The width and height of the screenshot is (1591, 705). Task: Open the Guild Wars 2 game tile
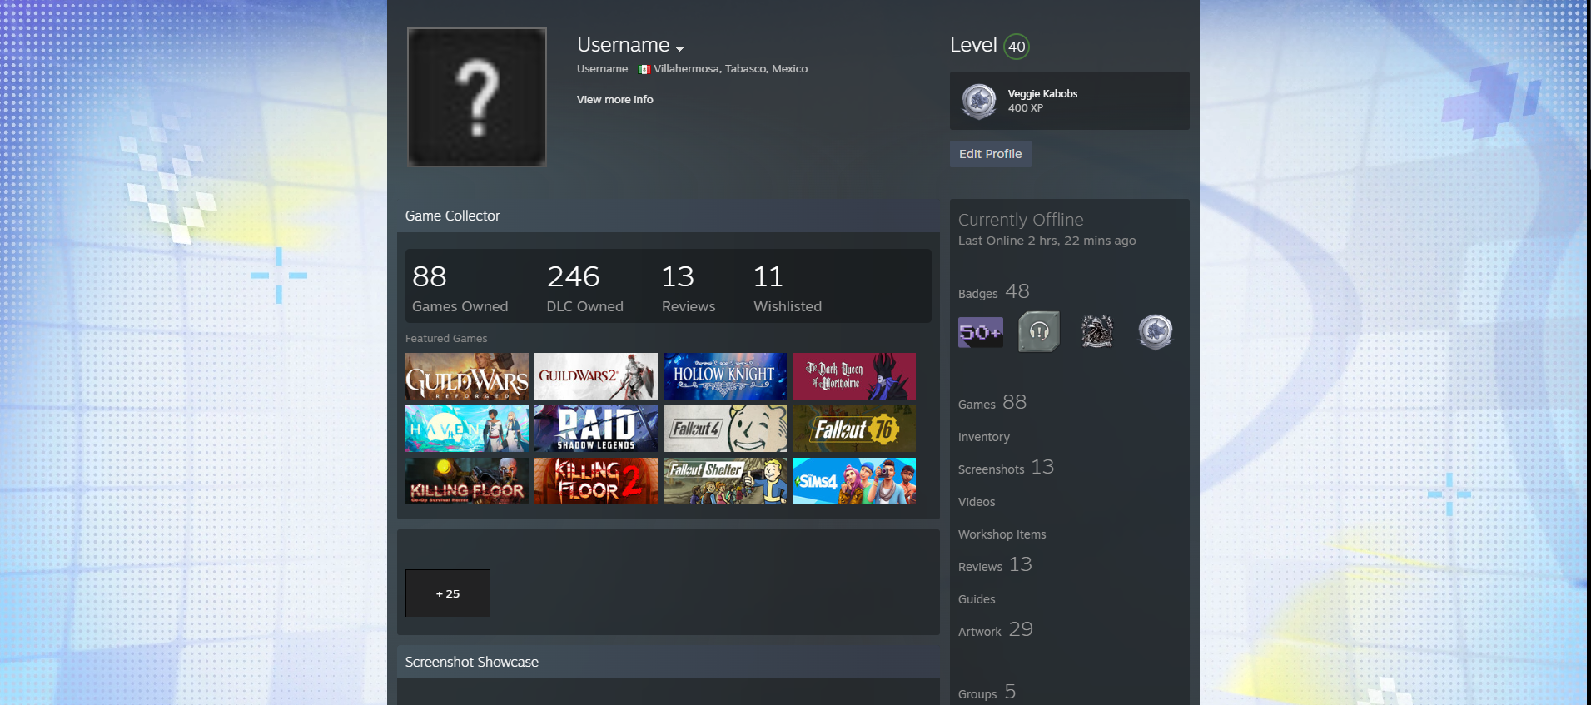click(x=596, y=376)
